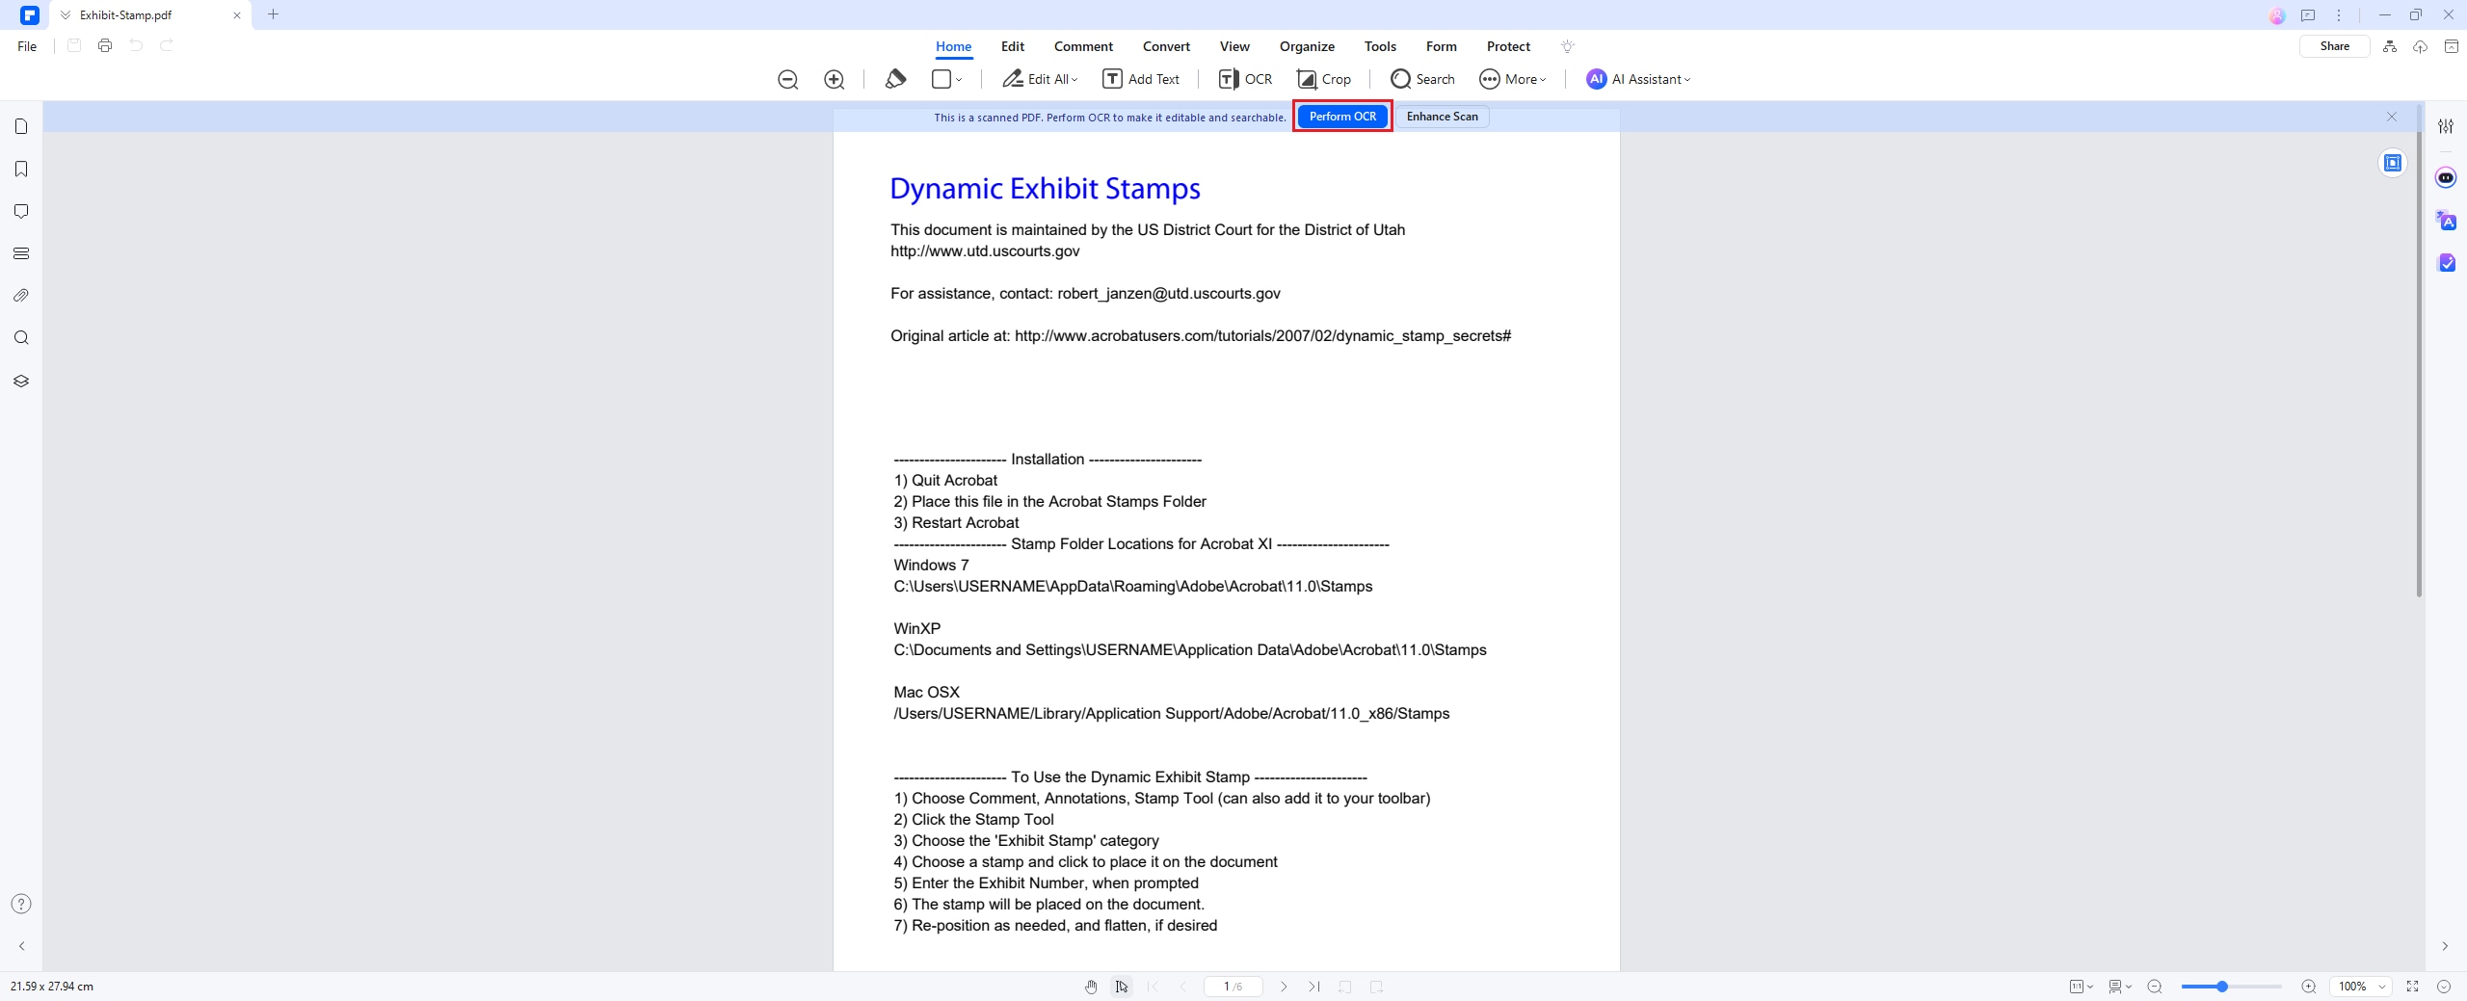
Task: Click the blue floating page tool icon
Action: point(2393,163)
